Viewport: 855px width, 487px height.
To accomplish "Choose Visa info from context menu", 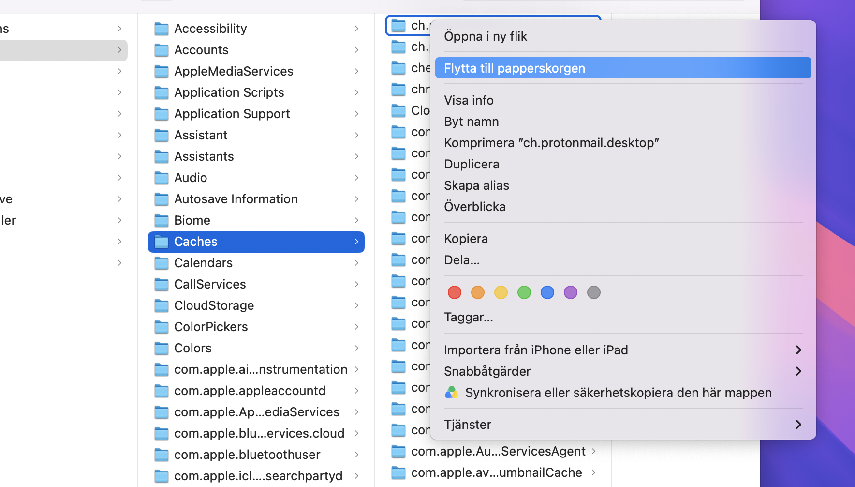I will coord(623,100).
